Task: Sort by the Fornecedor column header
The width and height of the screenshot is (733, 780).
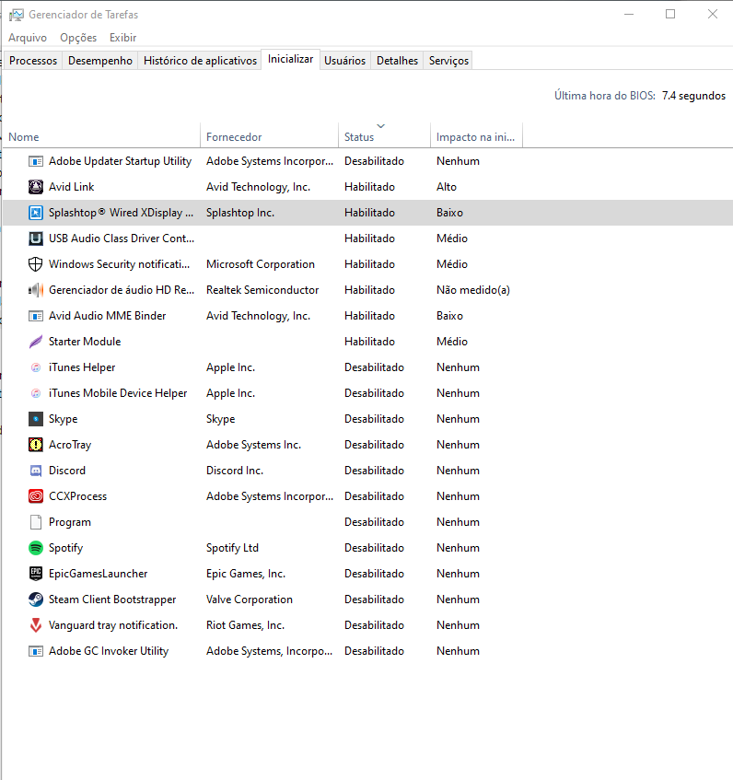Action: pyautogui.click(x=269, y=137)
